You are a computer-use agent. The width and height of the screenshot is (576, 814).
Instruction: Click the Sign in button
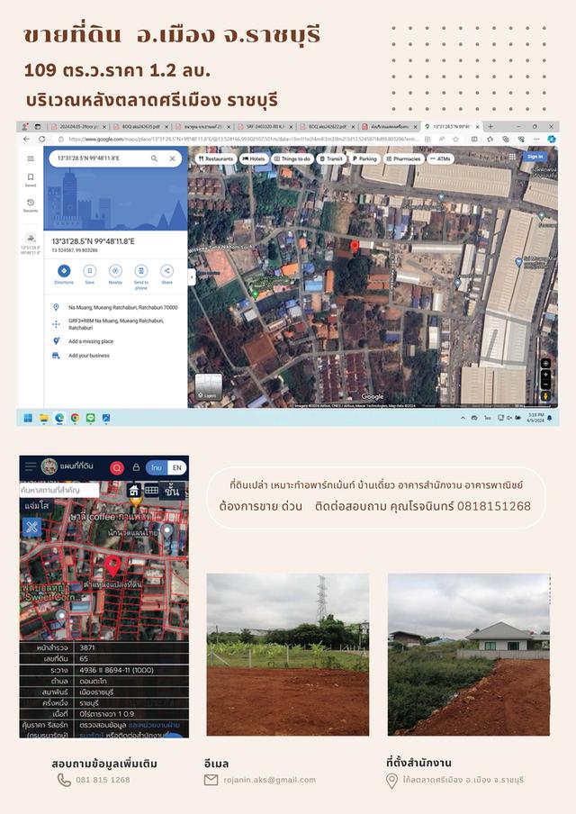tap(535, 157)
